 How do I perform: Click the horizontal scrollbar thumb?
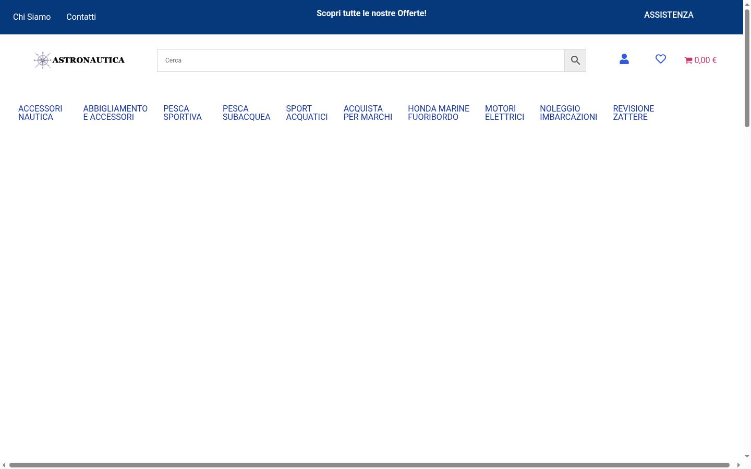(x=369, y=465)
